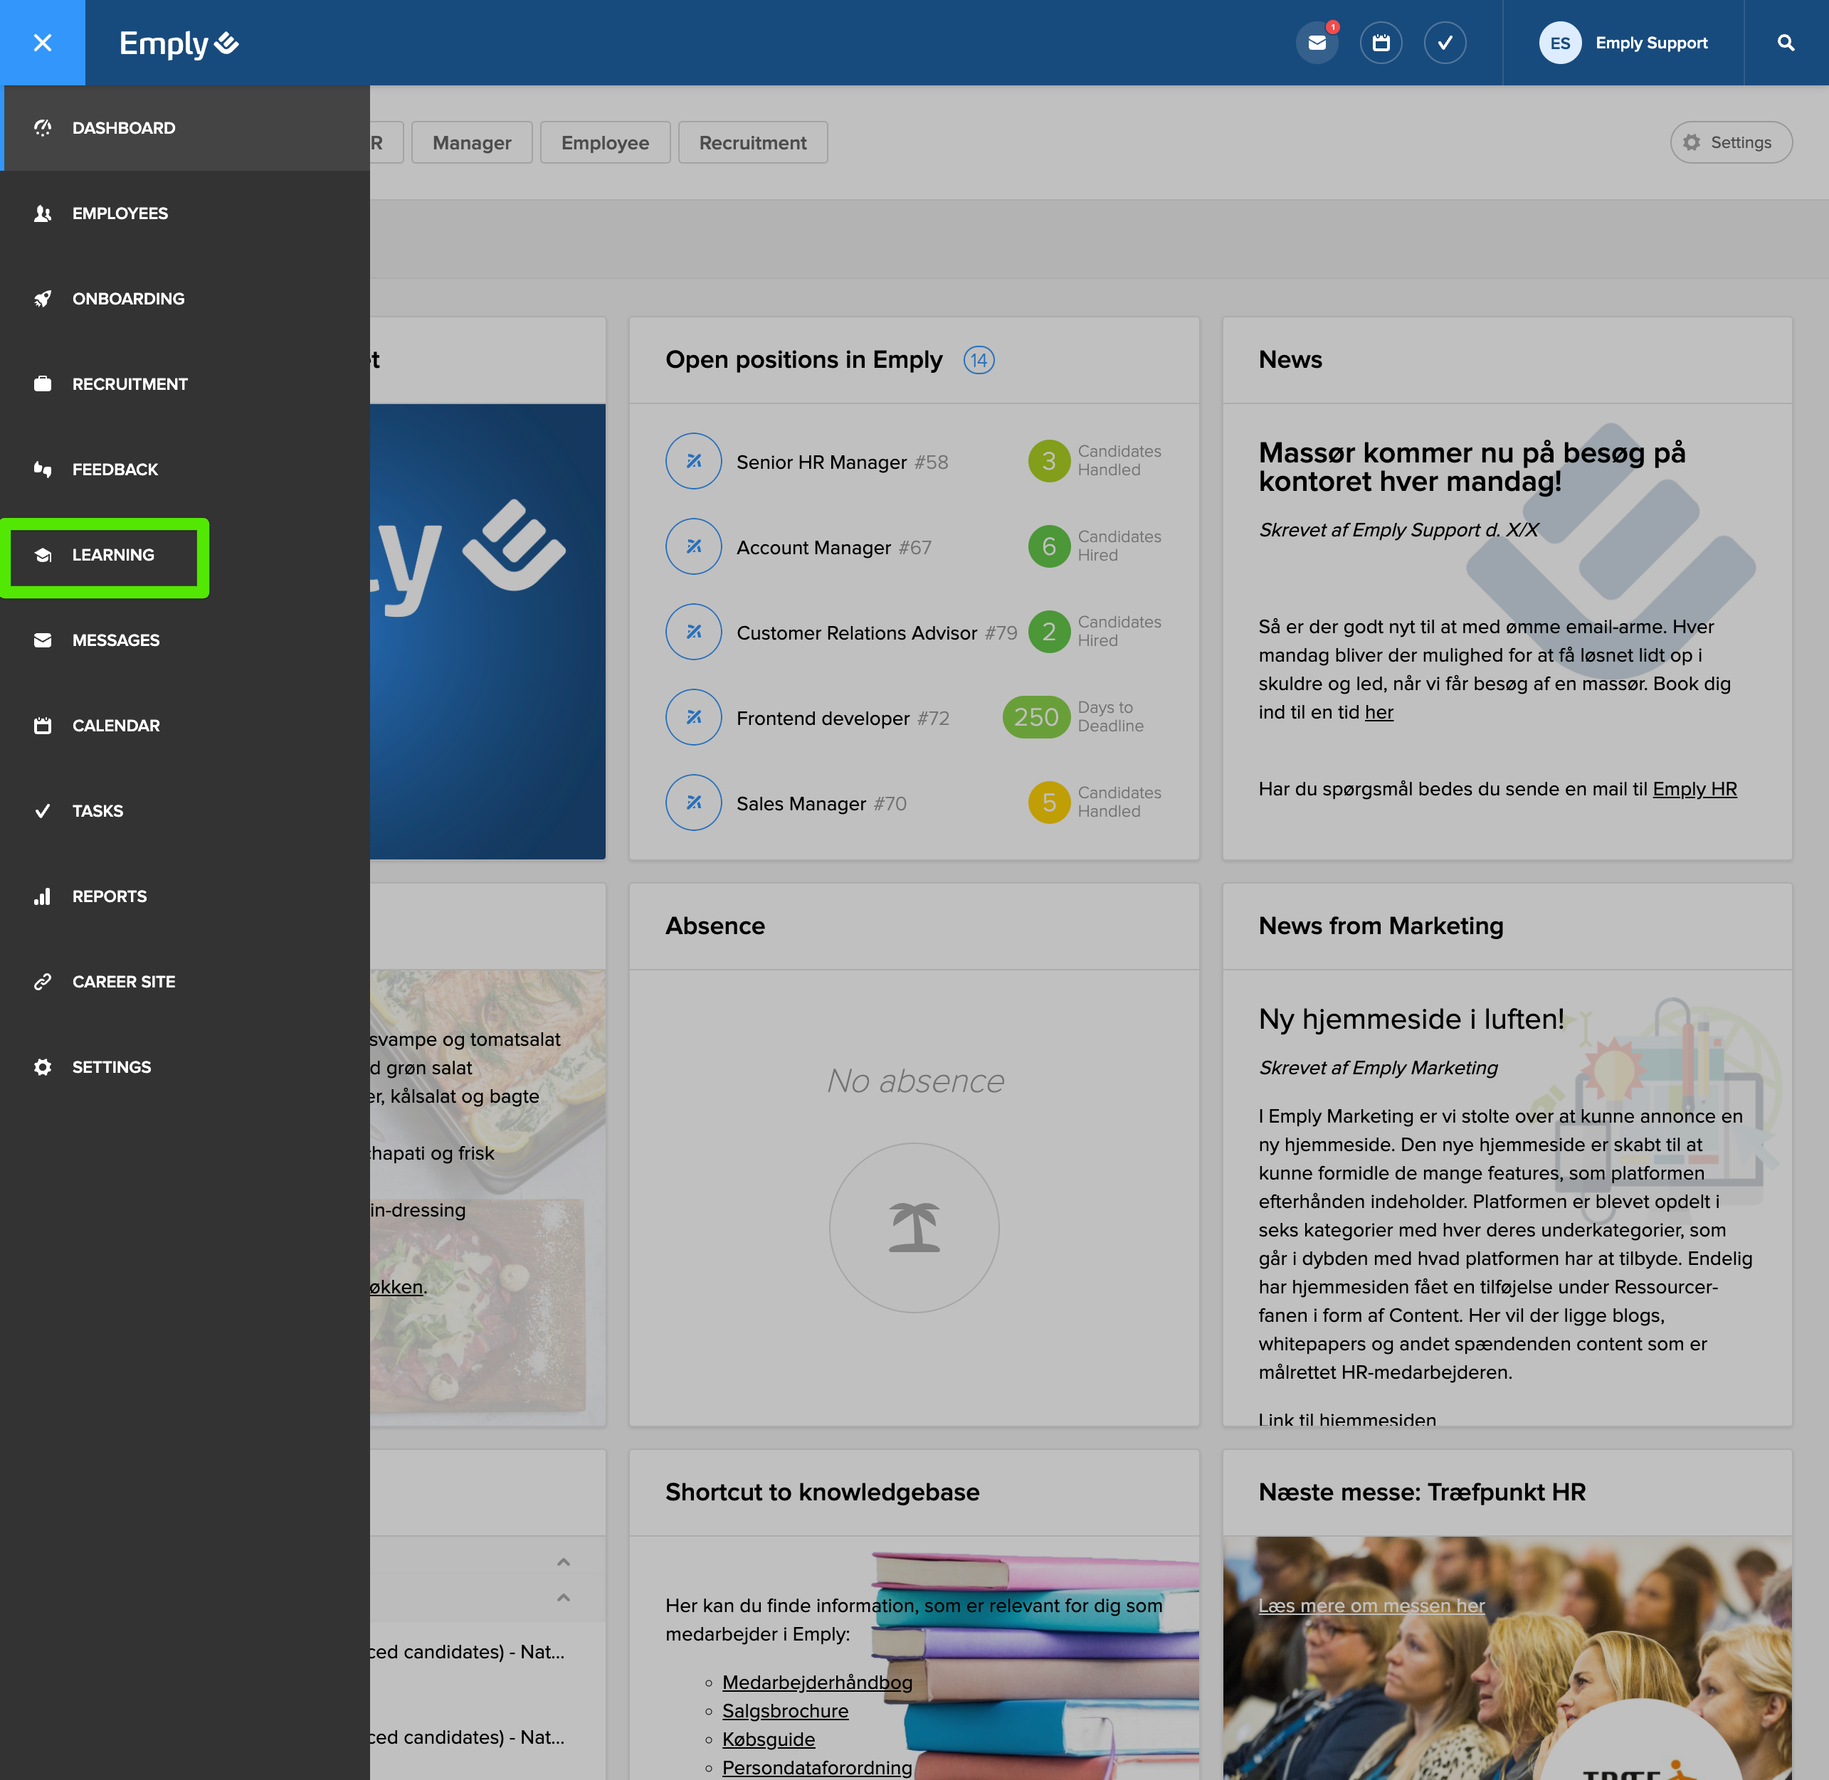Click the Senior HR Manager position icon

click(693, 461)
